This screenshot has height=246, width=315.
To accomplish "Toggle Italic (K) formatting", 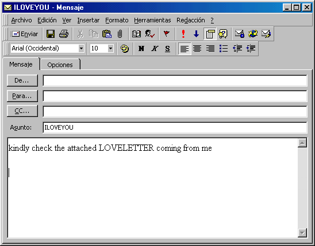I will (155, 49).
